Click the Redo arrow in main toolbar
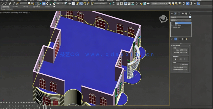This screenshot has height=109, width=213. (6, 4)
